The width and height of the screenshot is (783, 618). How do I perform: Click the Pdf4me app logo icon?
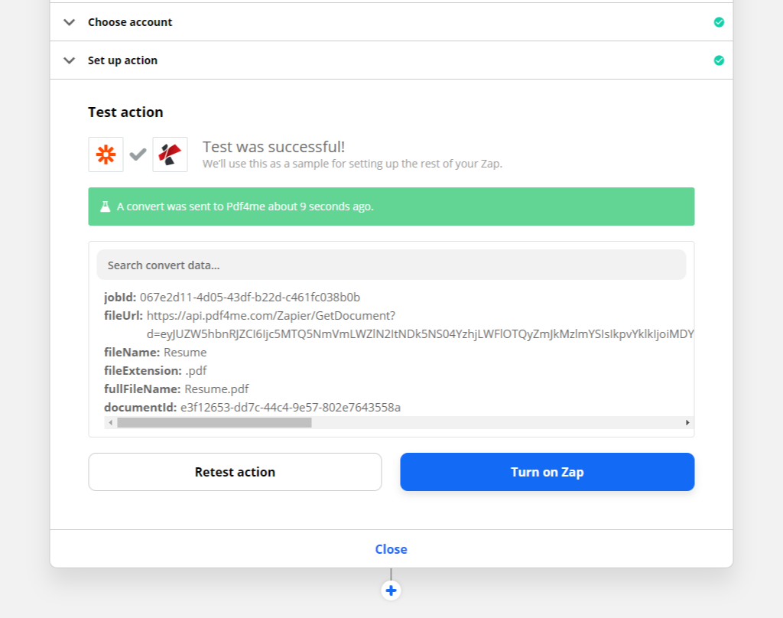170,154
